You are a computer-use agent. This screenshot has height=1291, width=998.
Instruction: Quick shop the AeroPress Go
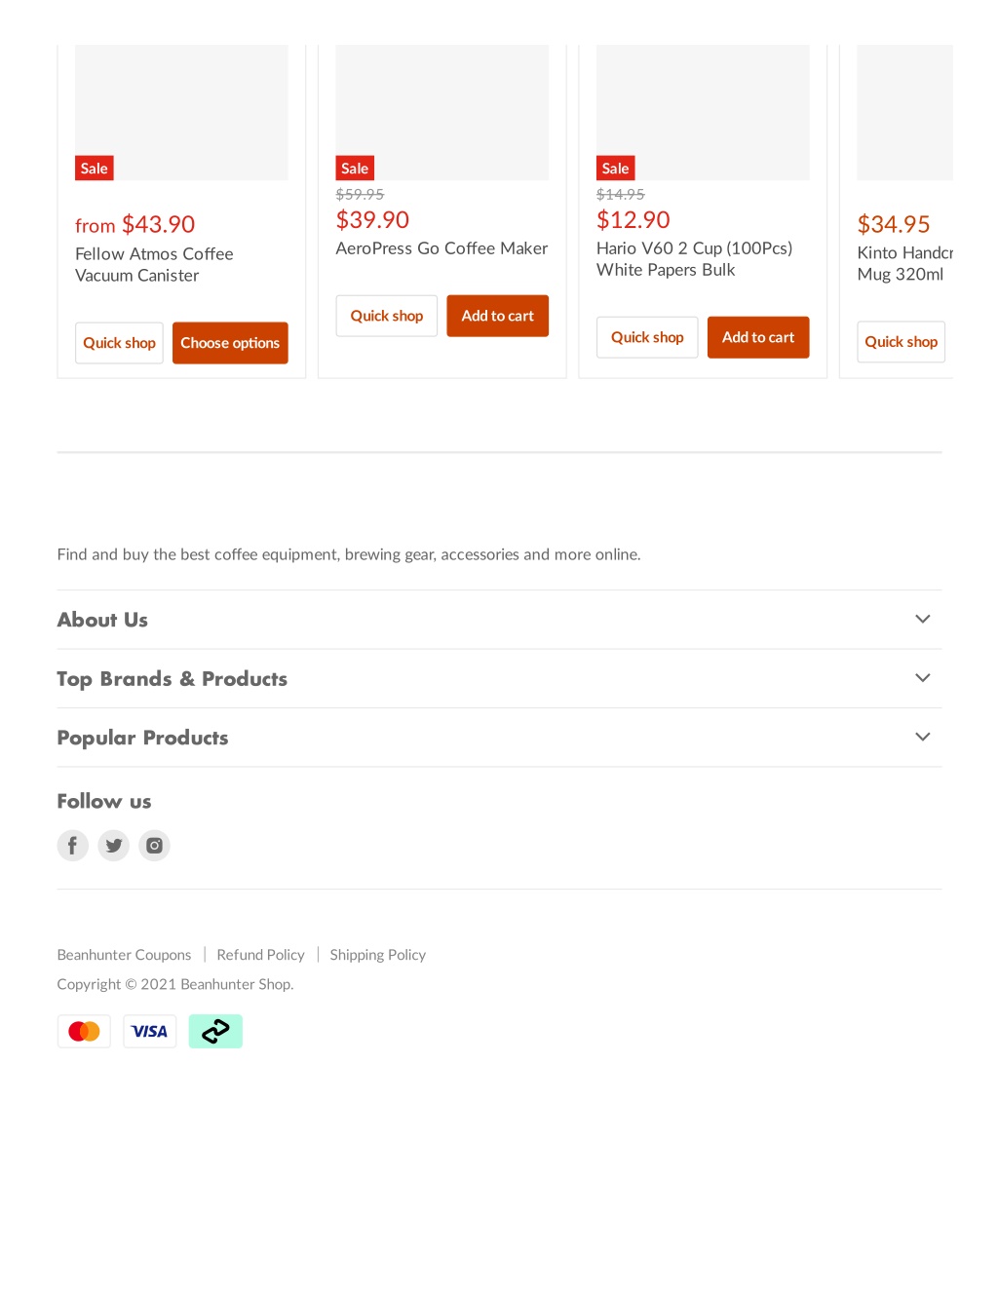pos(387,316)
